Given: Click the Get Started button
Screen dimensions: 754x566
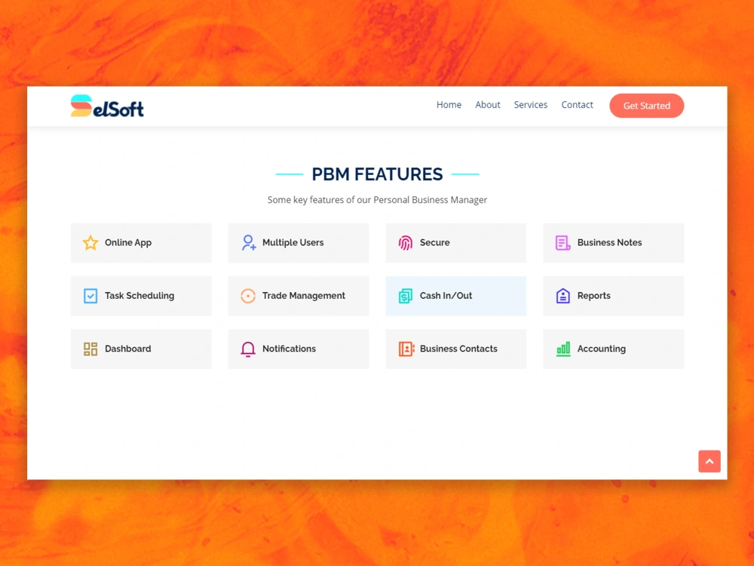Looking at the screenshot, I should pos(647,106).
